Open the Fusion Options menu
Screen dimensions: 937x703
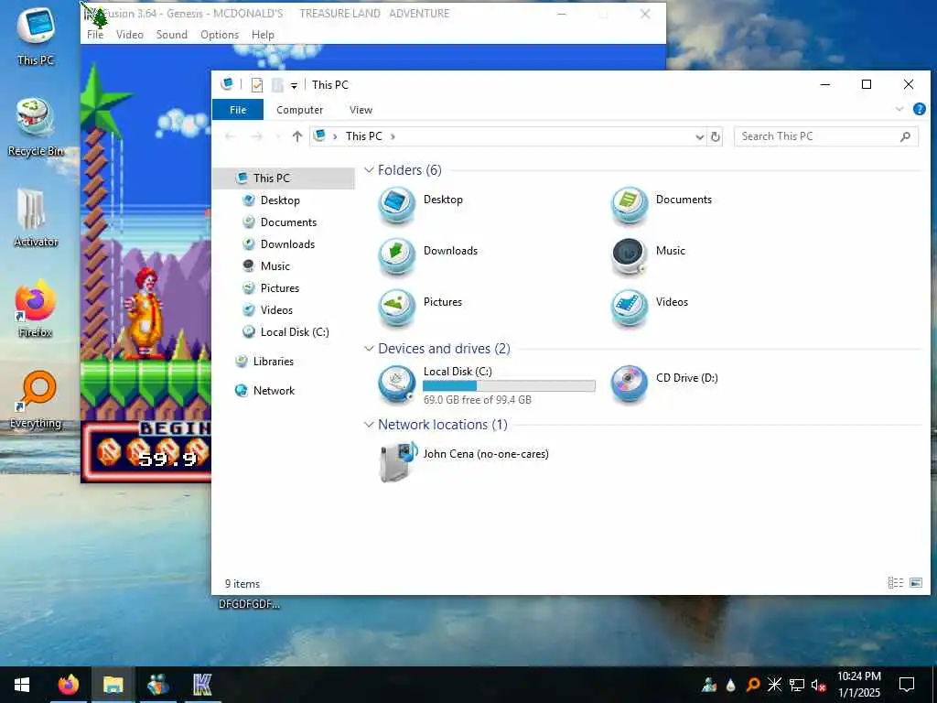click(x=220, y=35)
